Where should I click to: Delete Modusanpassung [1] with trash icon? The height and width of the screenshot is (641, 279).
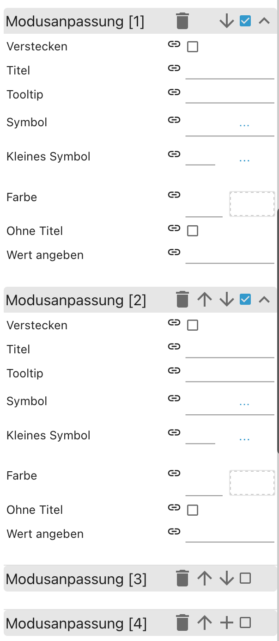pos(182,21)
